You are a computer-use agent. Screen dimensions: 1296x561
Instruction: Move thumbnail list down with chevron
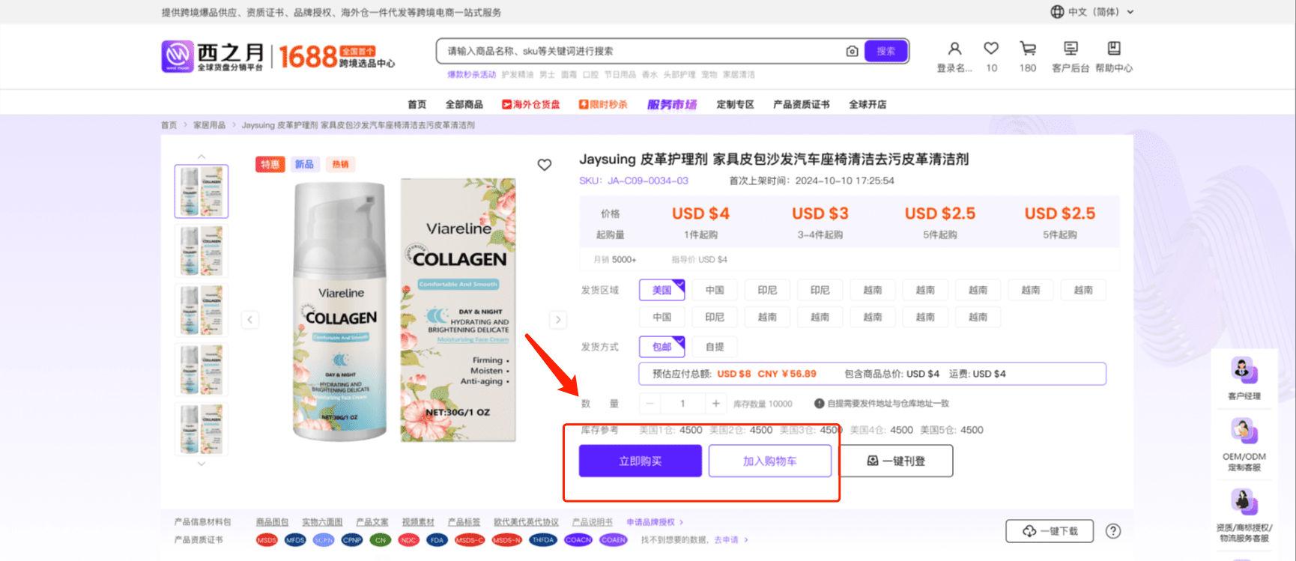tap(201, 464)
